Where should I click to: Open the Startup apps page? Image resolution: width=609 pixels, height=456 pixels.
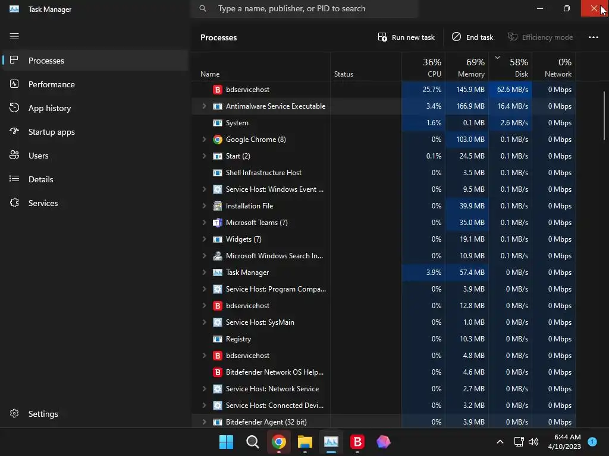pyautogui.click(x=96, y=132)
